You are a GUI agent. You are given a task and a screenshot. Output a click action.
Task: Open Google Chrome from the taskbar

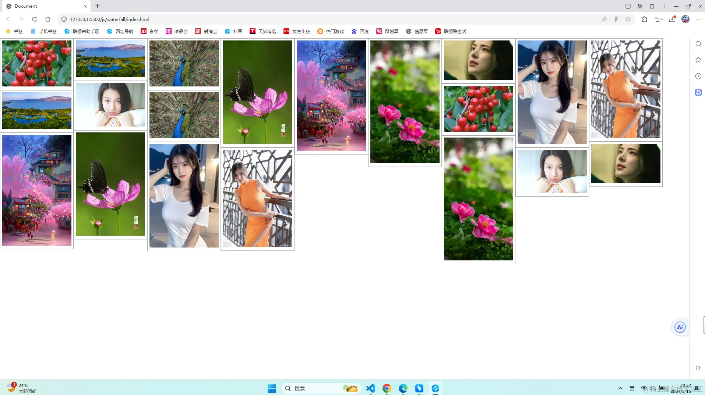pyautogui.click(x=387, y=388)
